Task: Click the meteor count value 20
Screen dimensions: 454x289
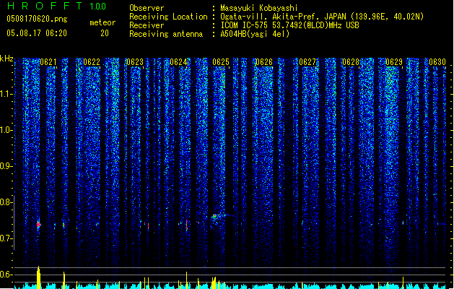Action: pyautogui.click(x=105, y=33)
